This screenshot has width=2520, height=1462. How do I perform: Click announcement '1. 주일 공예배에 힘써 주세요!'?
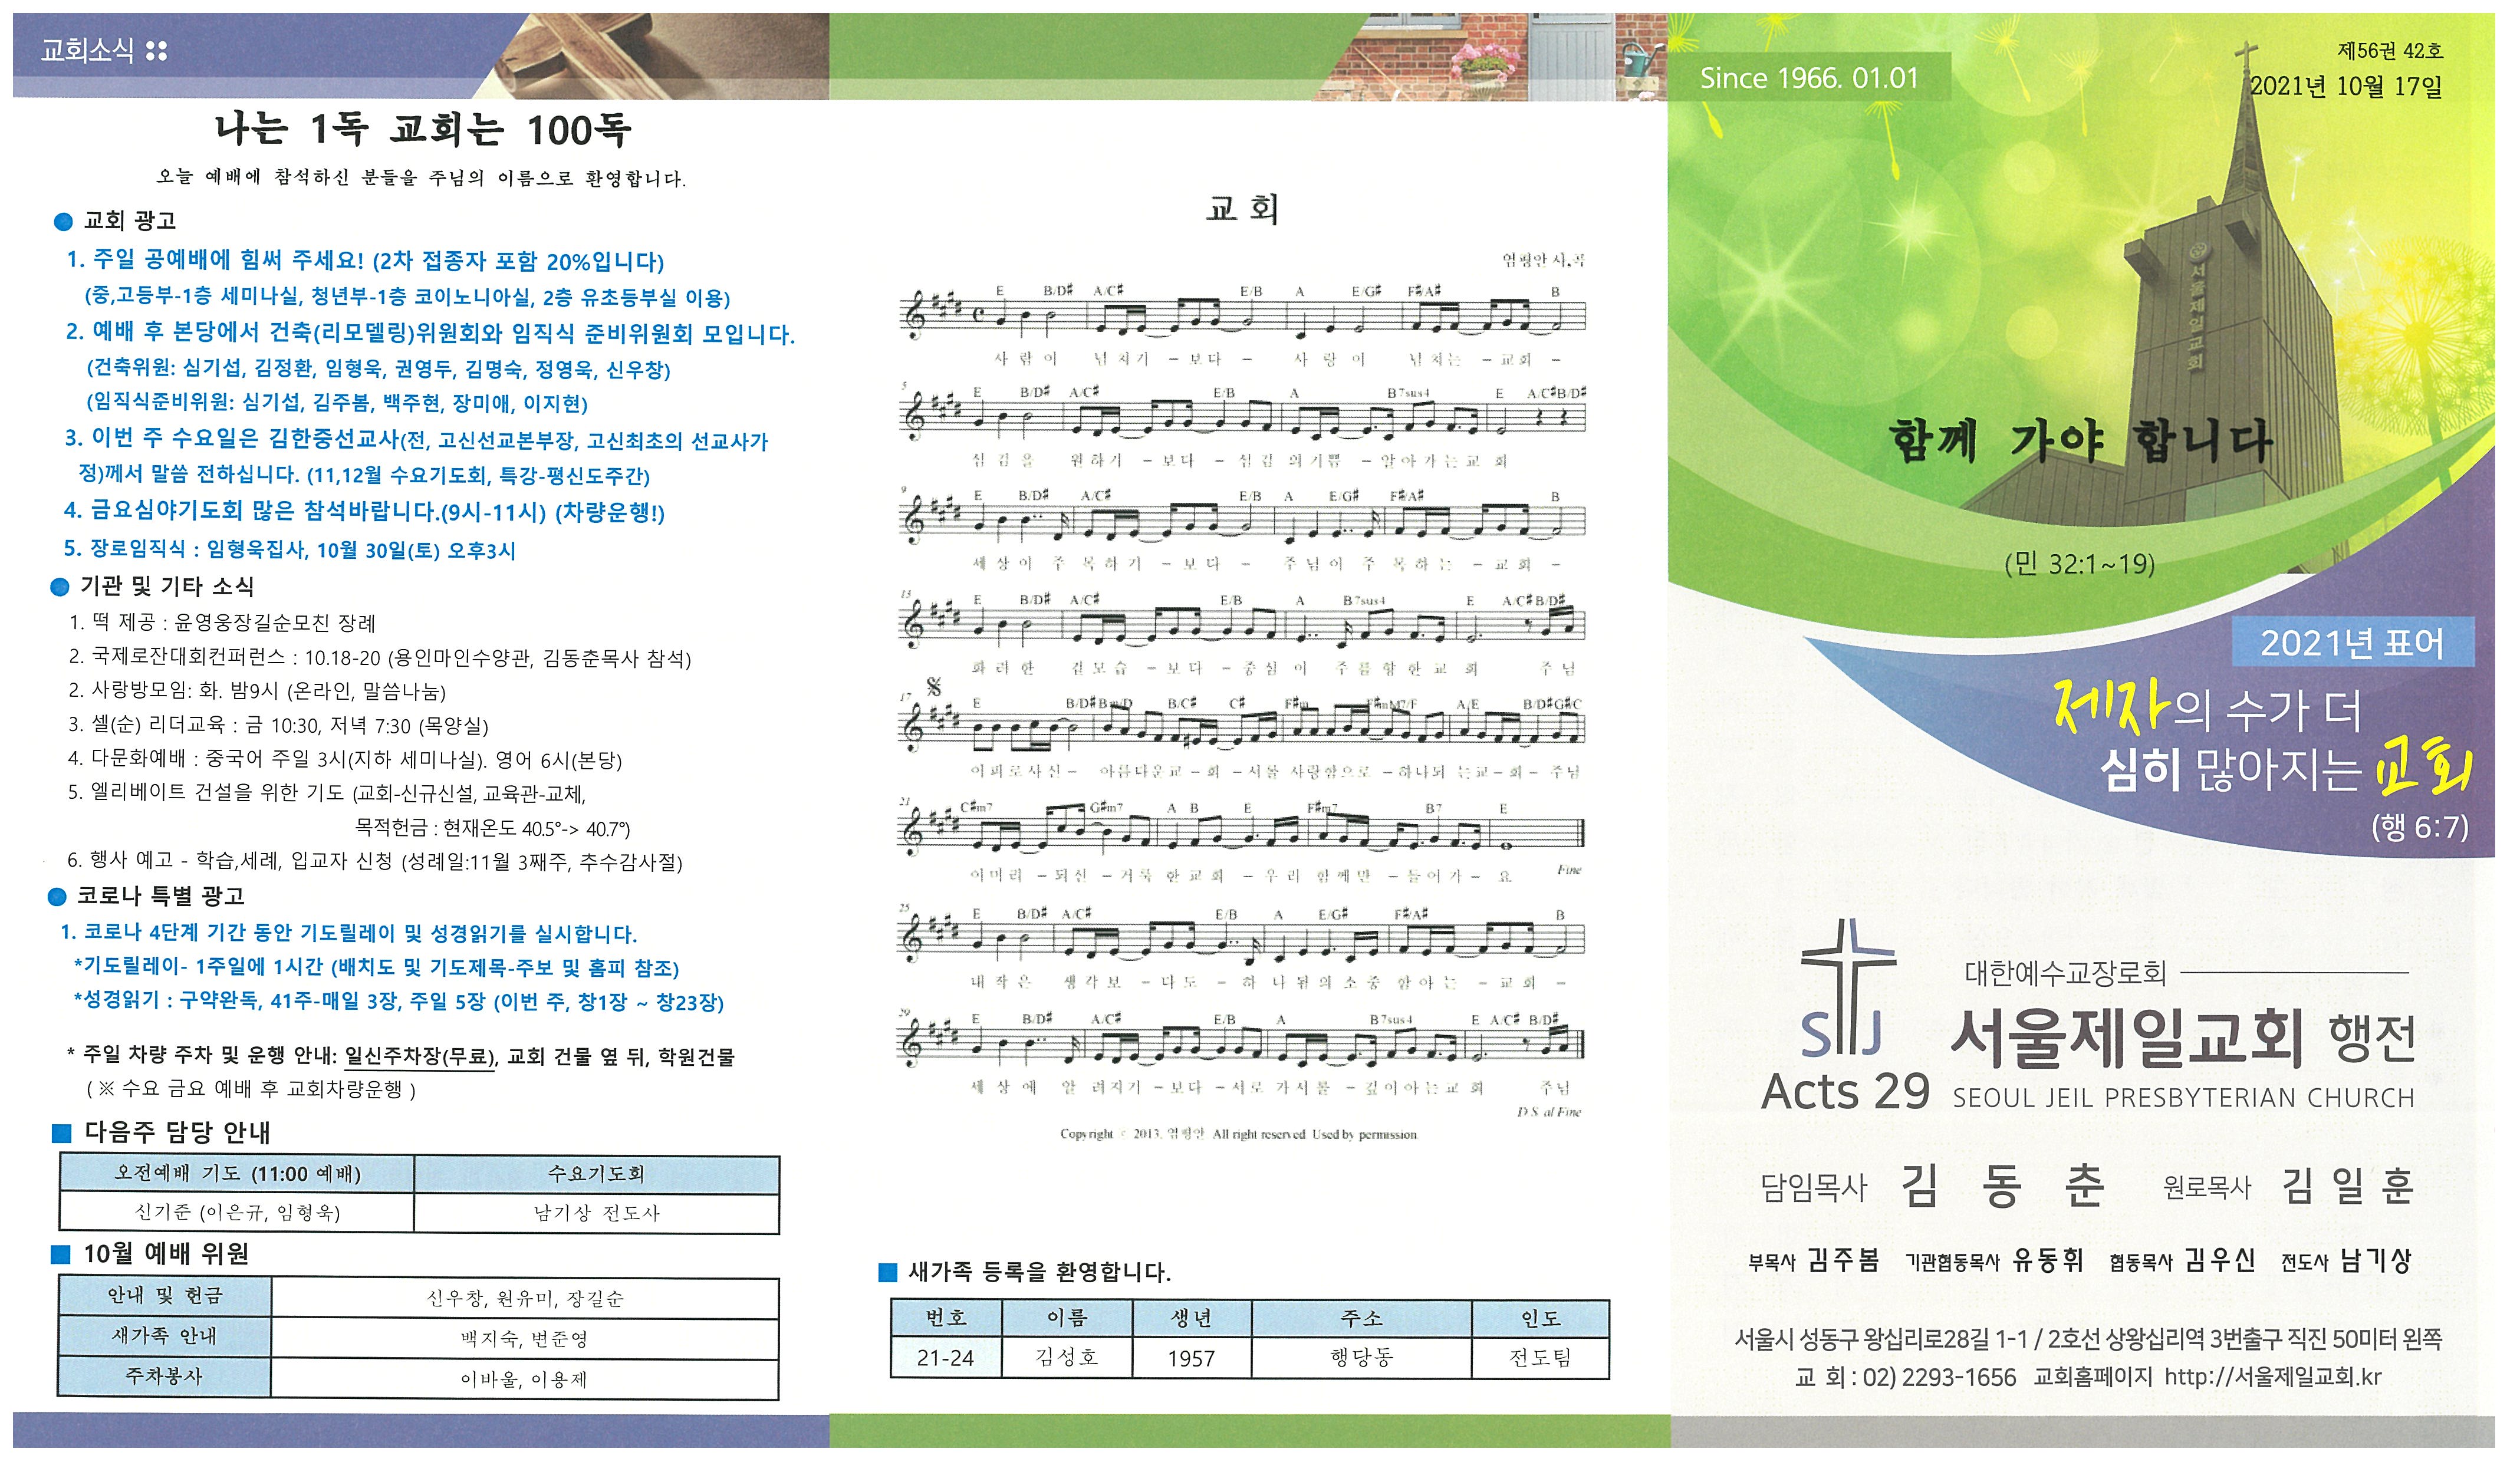click(x=365, y=262)
